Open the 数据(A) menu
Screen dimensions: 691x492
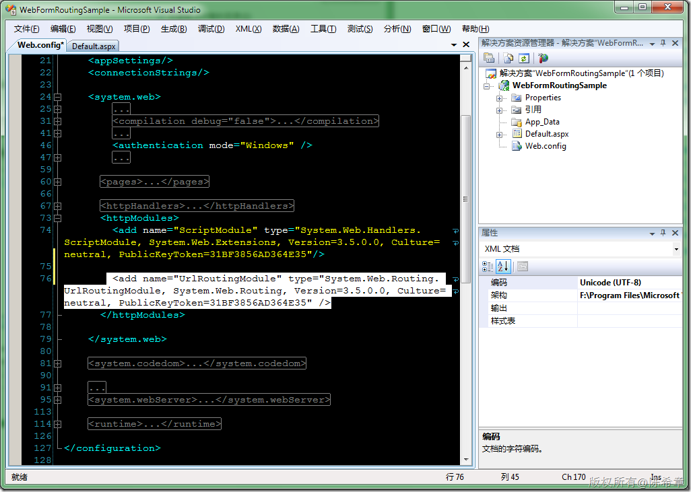pos(286,29)
